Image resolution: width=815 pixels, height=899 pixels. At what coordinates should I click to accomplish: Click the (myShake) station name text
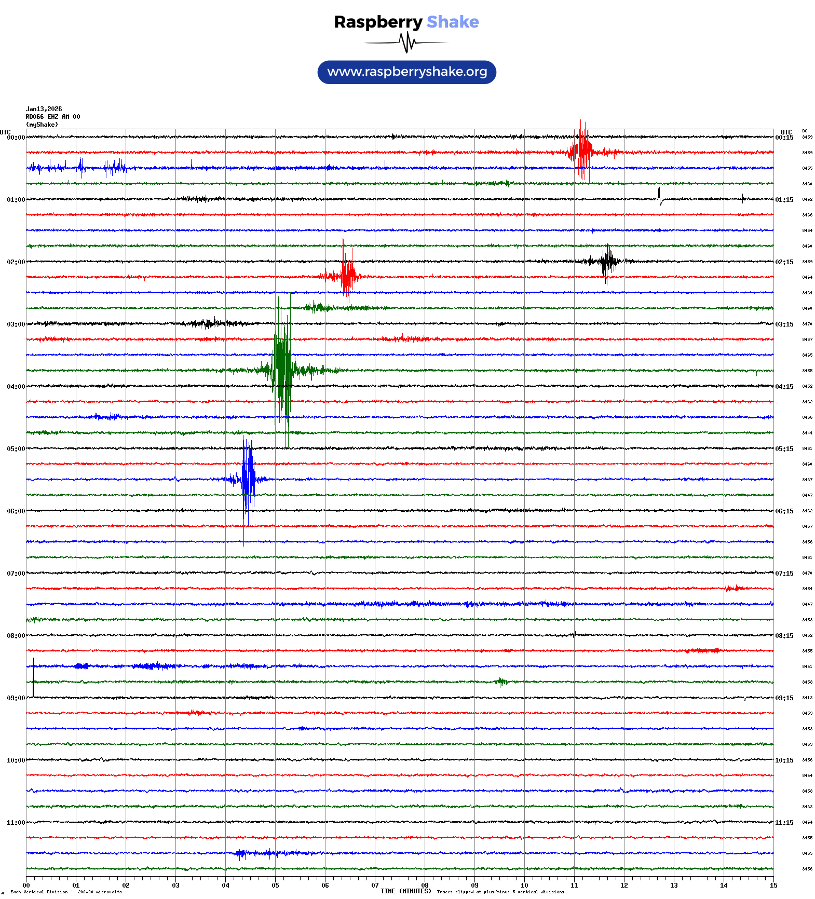pyautogui.click(x=42, y=125)
